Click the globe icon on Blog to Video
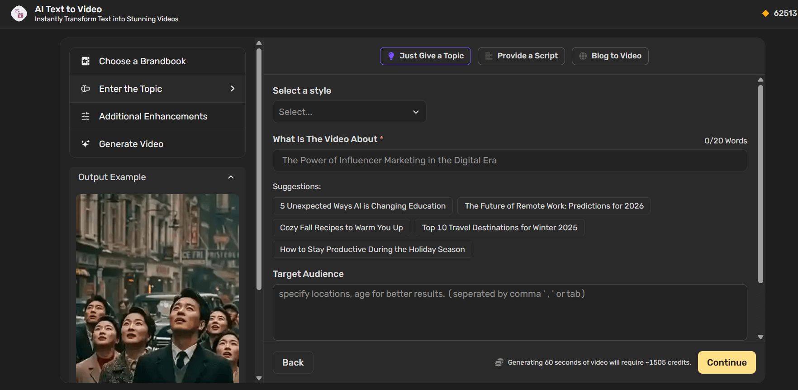The height and width of the screenshot is (390, 798). pos(583,56)
